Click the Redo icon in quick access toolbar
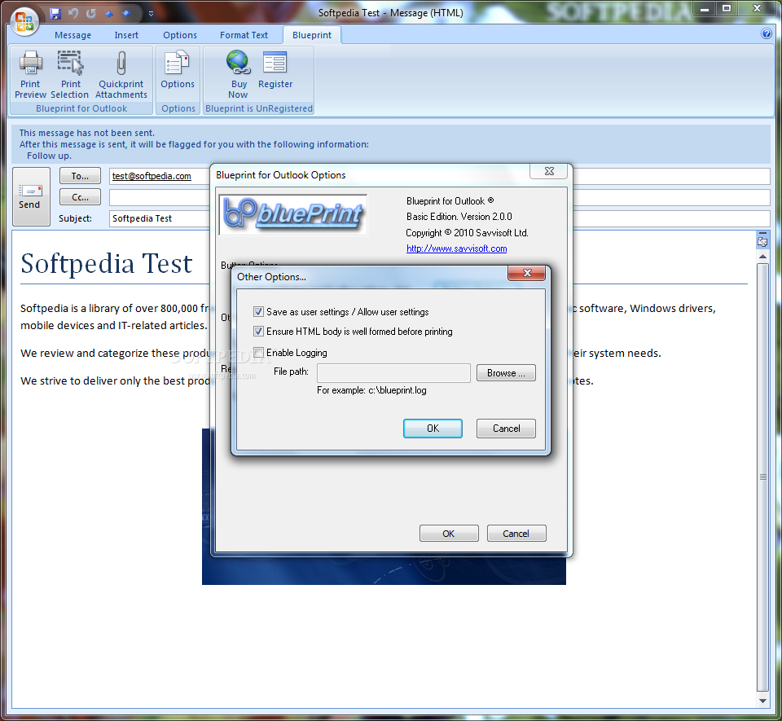The image size is (782, 721). (x=90, y=14)
